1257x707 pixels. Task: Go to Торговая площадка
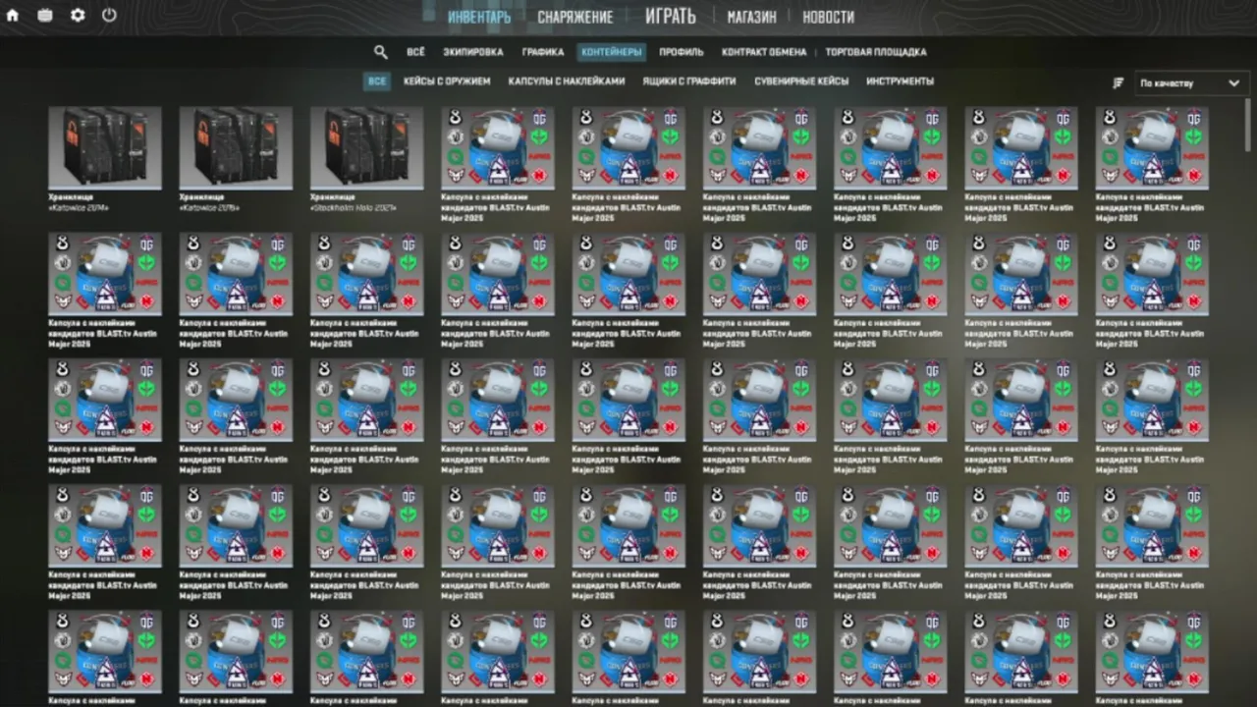tap(876, 52)
